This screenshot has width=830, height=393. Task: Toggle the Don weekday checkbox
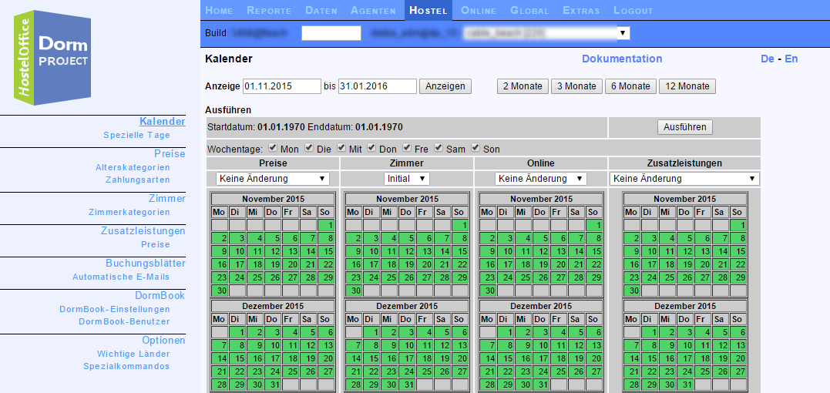(371, 147)
